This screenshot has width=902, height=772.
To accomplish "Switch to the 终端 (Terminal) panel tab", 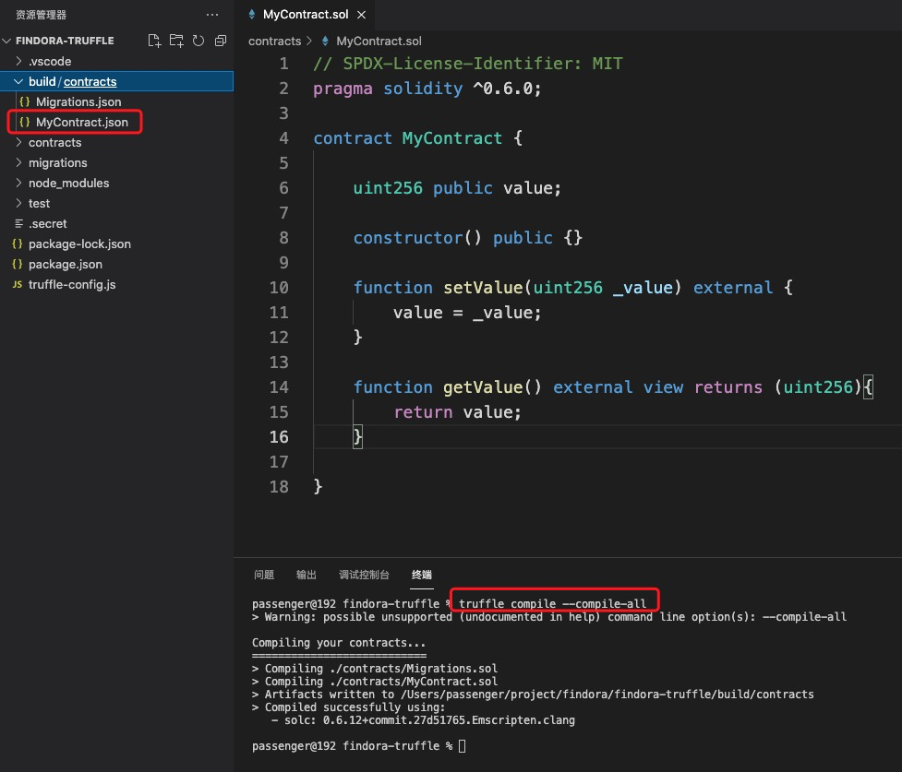I will (422, 575).
